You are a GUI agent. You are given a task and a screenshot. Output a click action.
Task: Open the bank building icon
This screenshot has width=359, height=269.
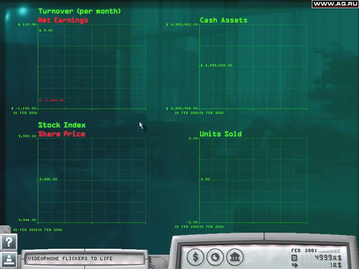pos(235,257)
